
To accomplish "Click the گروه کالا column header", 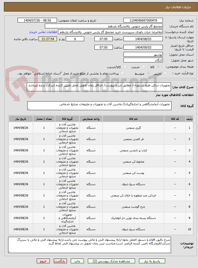I will coord(67,119).
